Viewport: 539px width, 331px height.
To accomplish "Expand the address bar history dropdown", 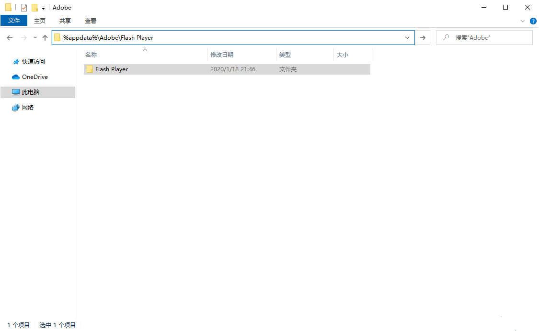I will point(407,38).
